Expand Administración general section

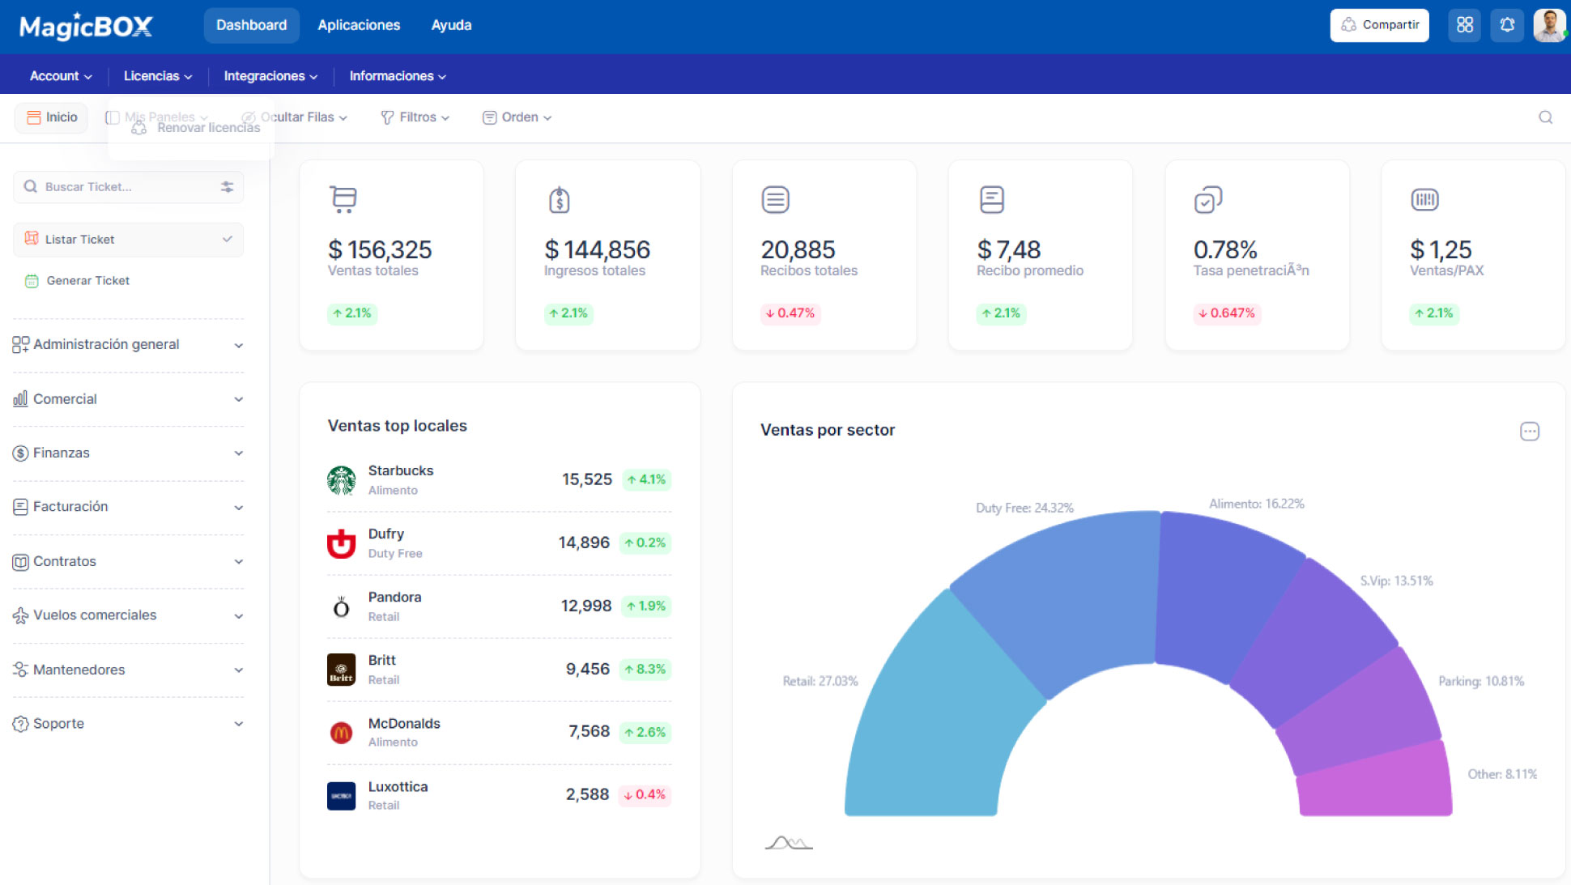[128, 345]
